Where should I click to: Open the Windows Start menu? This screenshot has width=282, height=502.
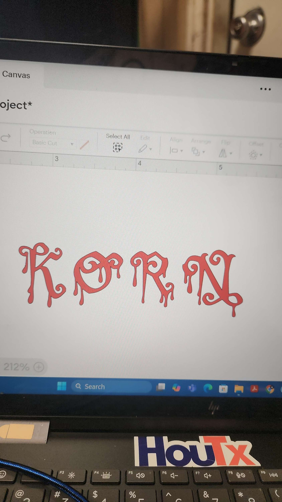click(x=62, y=386)
